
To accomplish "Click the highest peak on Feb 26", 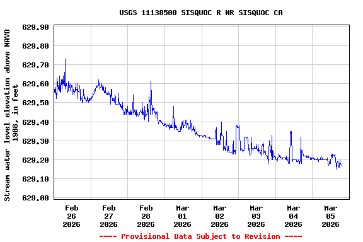I will [x=65, y=59].
